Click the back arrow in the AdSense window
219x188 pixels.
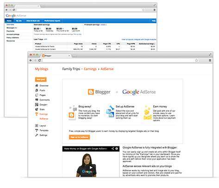point(6,10)
